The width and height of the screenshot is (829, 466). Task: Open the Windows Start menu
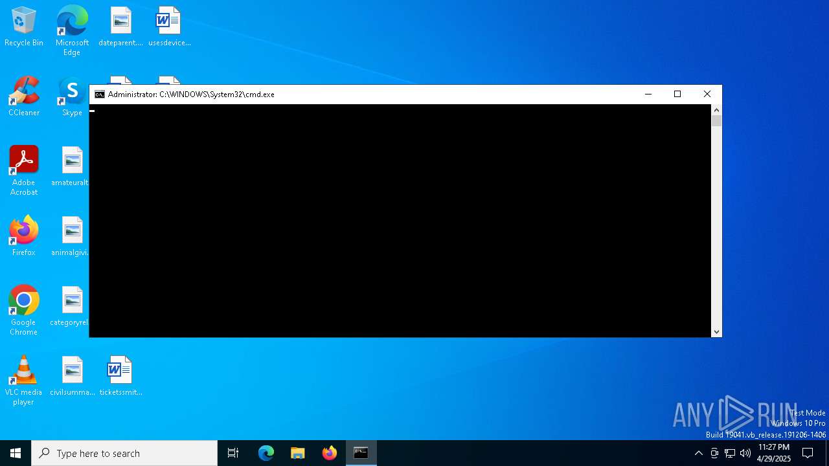[x=16, y=453]
